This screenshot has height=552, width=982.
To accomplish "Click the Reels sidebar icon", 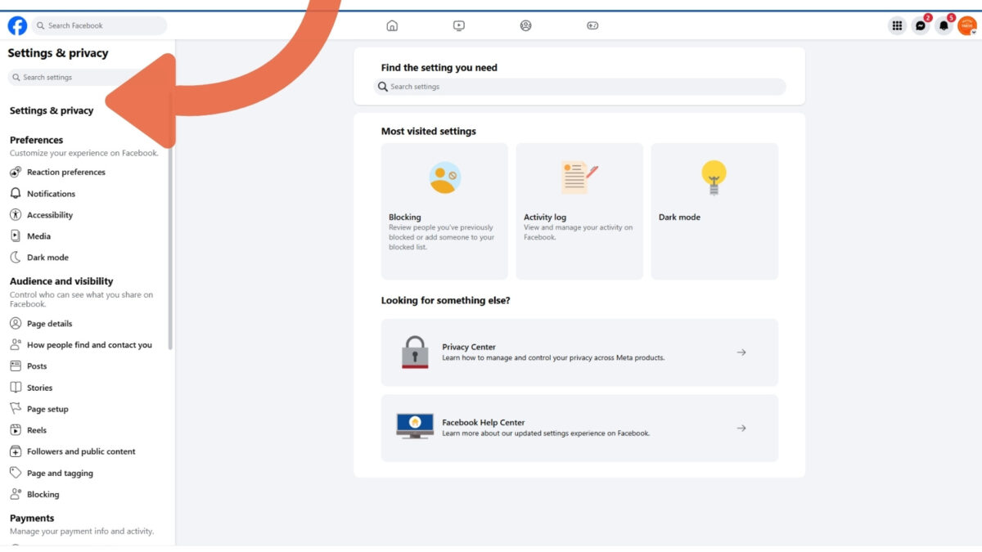I will pos(16,430).
